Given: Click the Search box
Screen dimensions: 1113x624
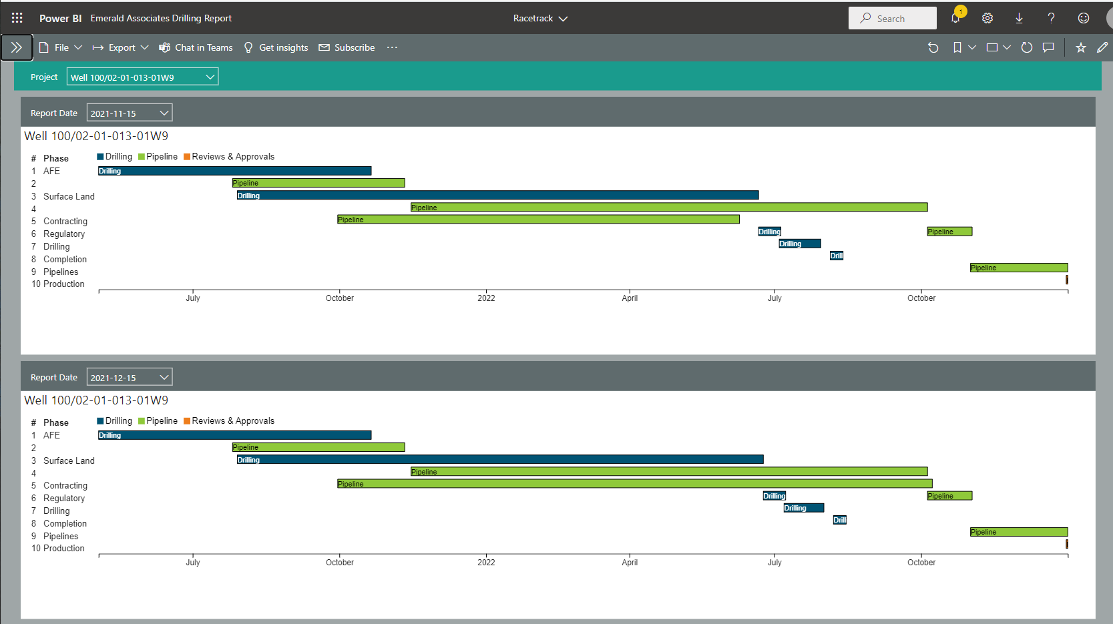Looking at the screenshot, I should click(x=892, y=19).
